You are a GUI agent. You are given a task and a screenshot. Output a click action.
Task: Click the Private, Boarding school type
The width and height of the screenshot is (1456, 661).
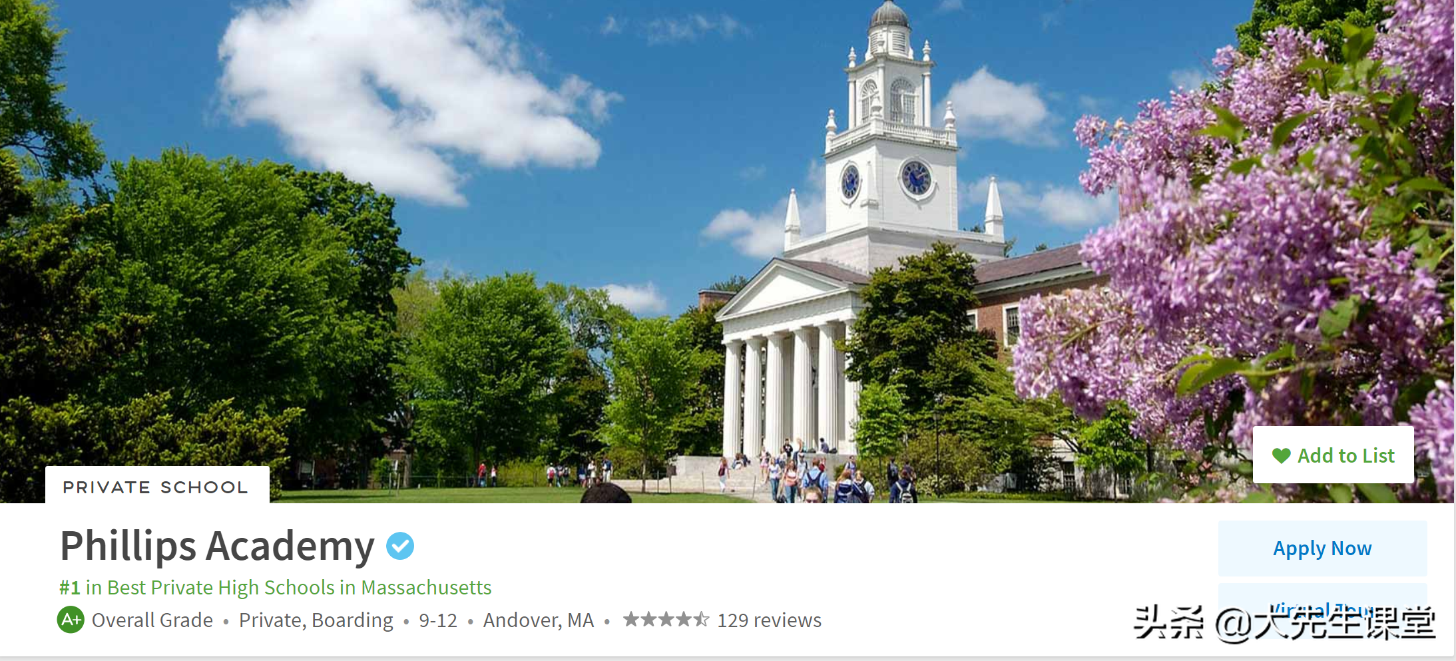[316, 620]
